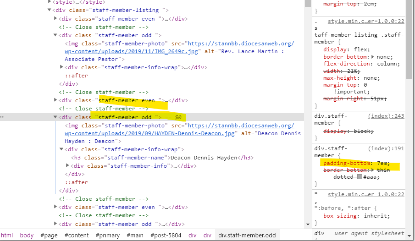Collapse the highlighted staff-member odd div
Viewport: 415px width, 241px height.
pyautogui.click(x=55, y=117)
